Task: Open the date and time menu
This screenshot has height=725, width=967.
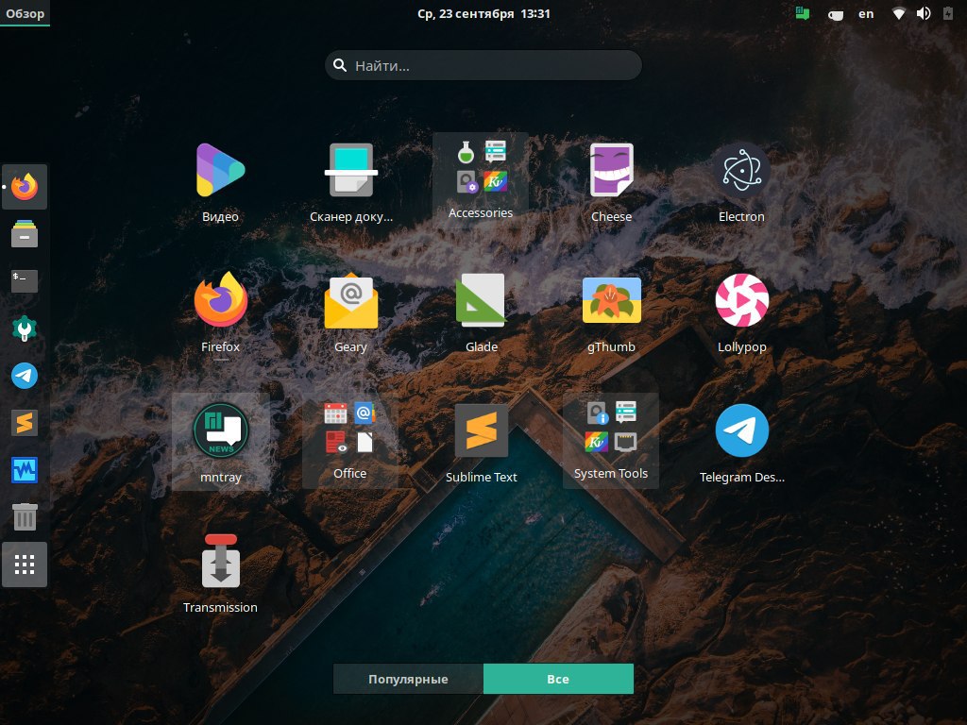Action: 483,13
